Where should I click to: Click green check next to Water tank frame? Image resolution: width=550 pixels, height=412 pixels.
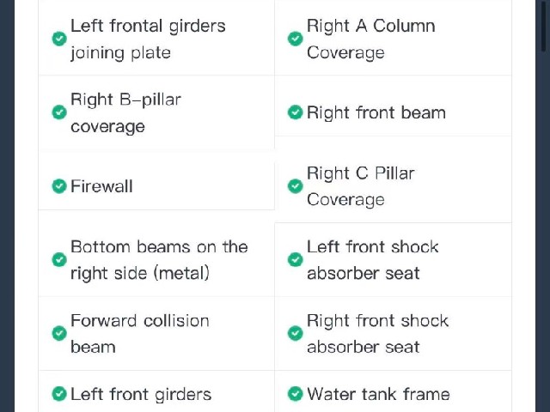[x=296, y=394]
